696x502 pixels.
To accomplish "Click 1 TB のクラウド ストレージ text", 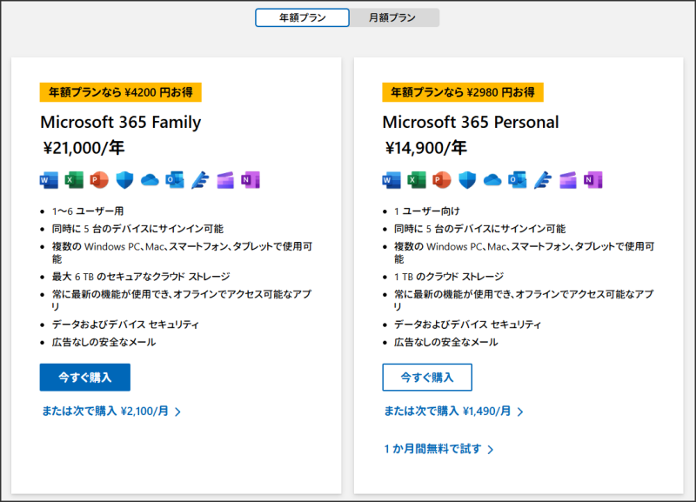I will 449,277.
